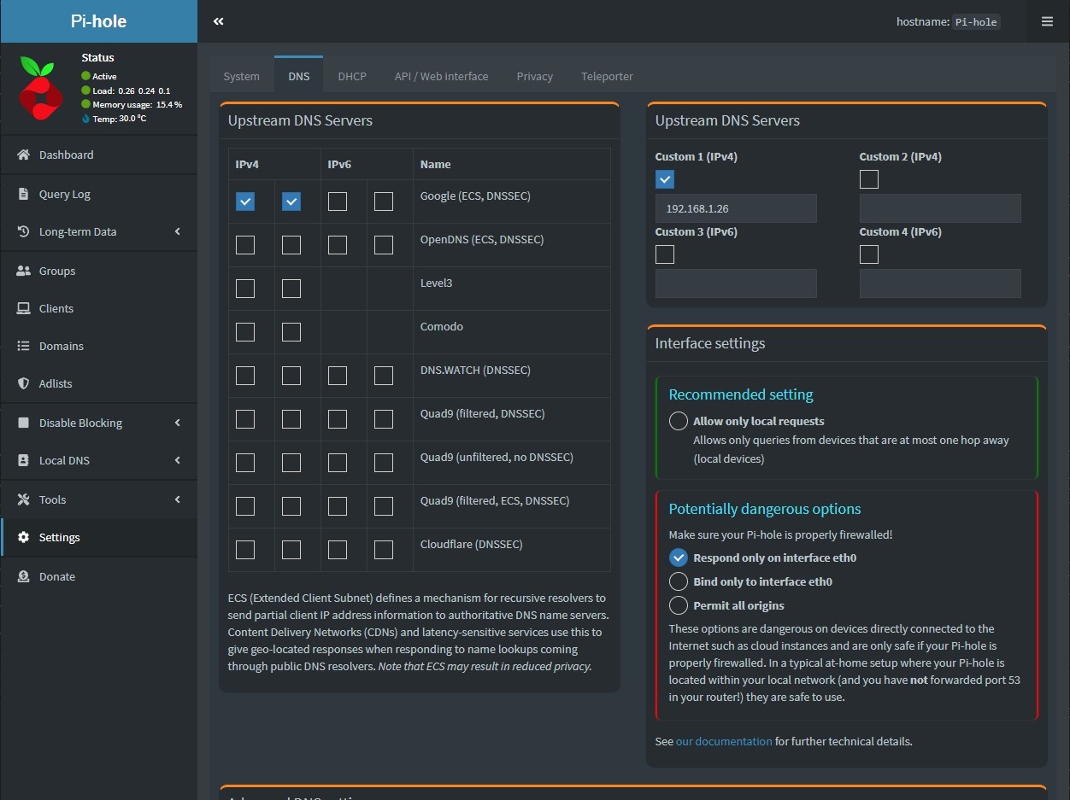Click the Settings gear icon in sidebar
This screenshot has height=800, width=1070.
point(23,537)
